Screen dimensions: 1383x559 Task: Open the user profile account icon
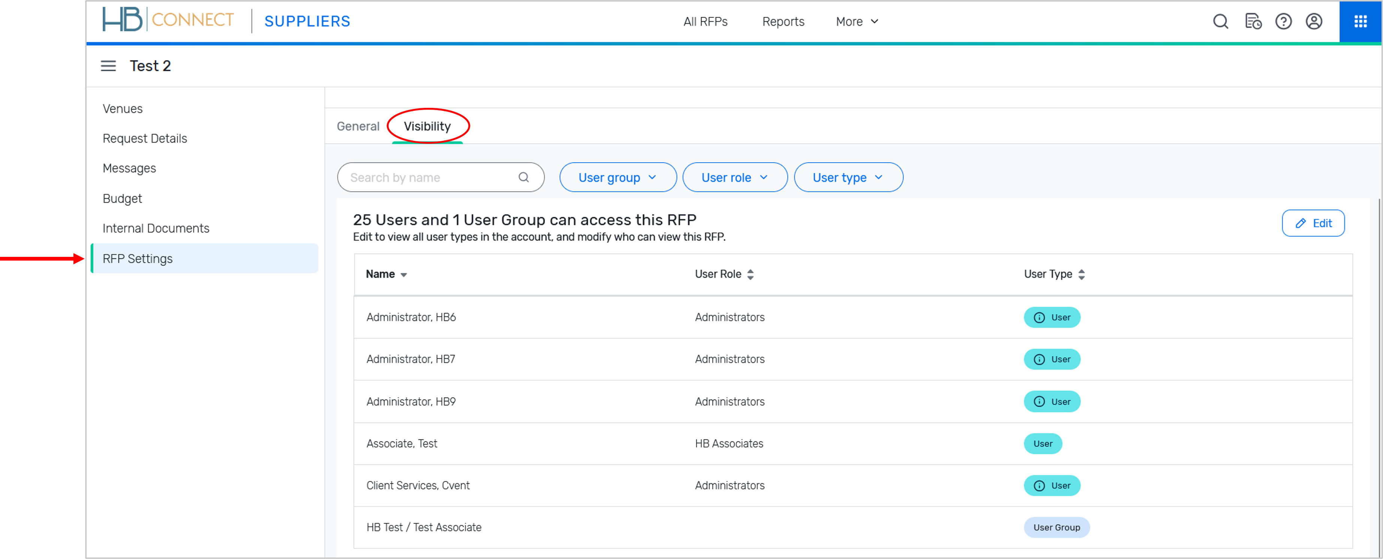pyautogui.click(x=1314, y=21)
